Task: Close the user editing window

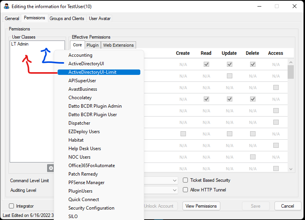Action: click(295, 6)
